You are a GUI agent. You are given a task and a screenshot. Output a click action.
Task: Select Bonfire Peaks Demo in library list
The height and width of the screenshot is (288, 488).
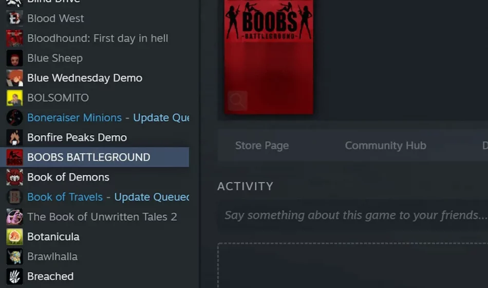[x=77, y=137]
